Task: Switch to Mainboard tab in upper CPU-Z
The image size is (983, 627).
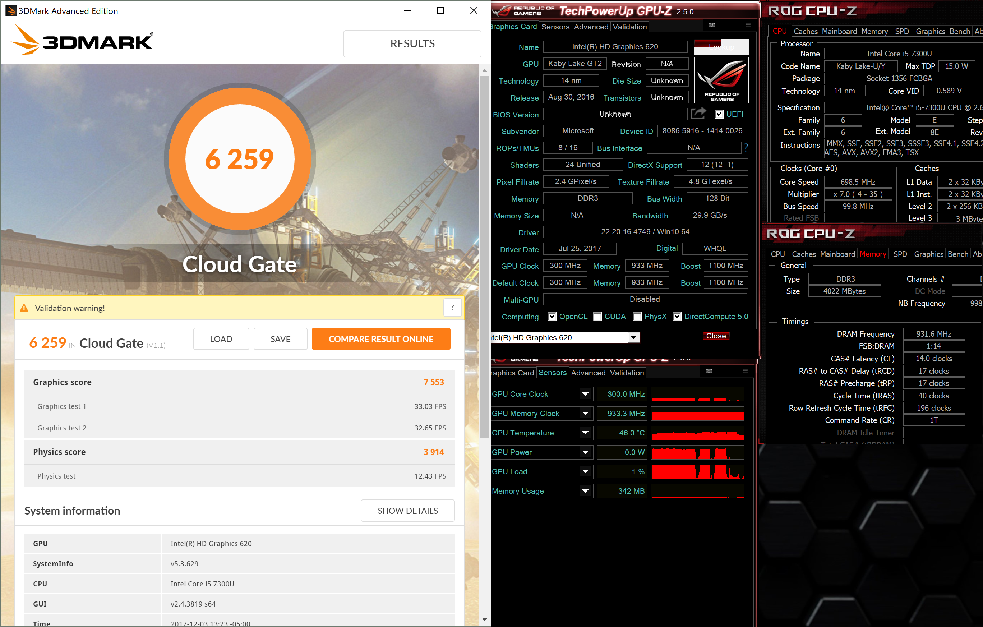Action: coord(839,31)
